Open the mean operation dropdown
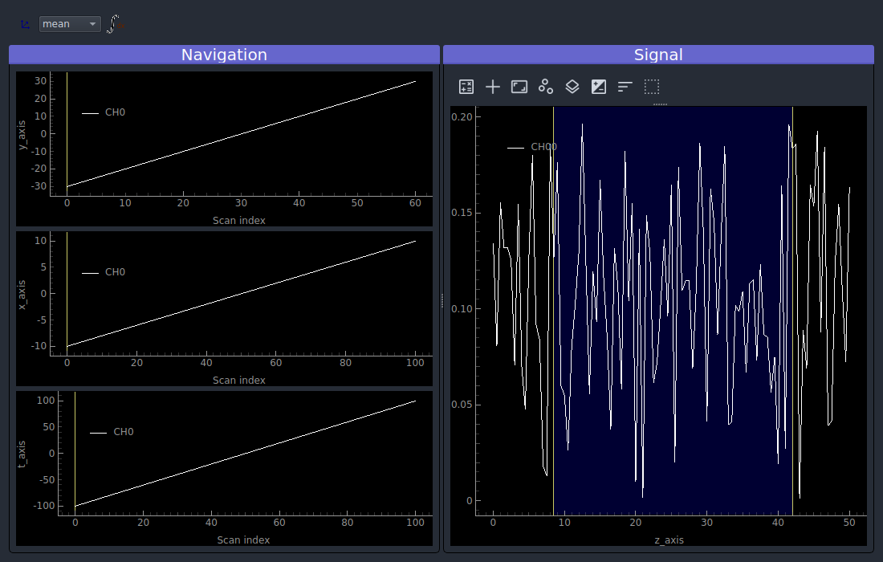This screenshot has width=883, height=562. click(70, 23)
